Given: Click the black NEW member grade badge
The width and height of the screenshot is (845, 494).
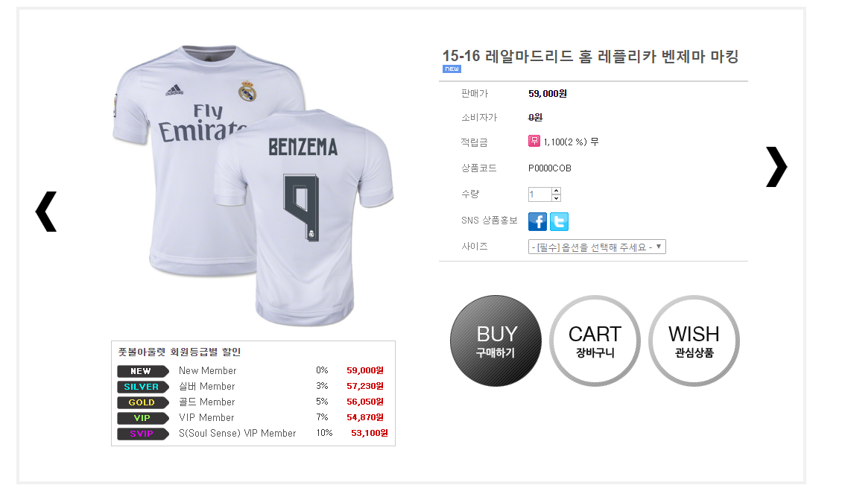Looking at the screenshot, I should 142,371.
